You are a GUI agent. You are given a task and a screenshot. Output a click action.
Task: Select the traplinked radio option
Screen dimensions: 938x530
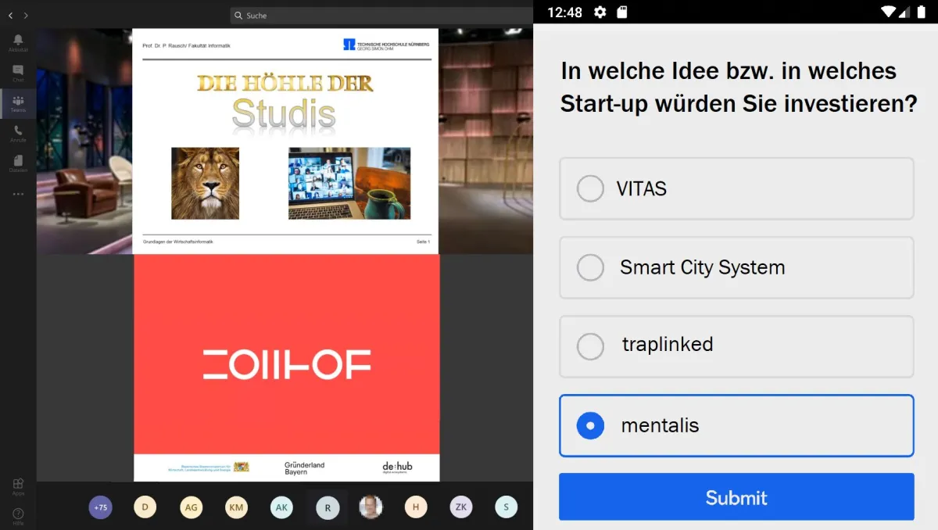tap(590, 346)
